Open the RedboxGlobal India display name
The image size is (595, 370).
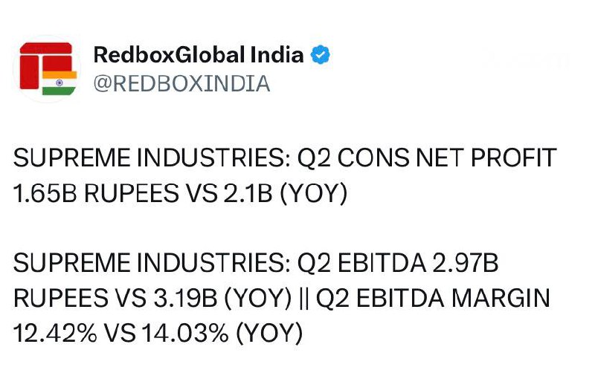[199, 56]
